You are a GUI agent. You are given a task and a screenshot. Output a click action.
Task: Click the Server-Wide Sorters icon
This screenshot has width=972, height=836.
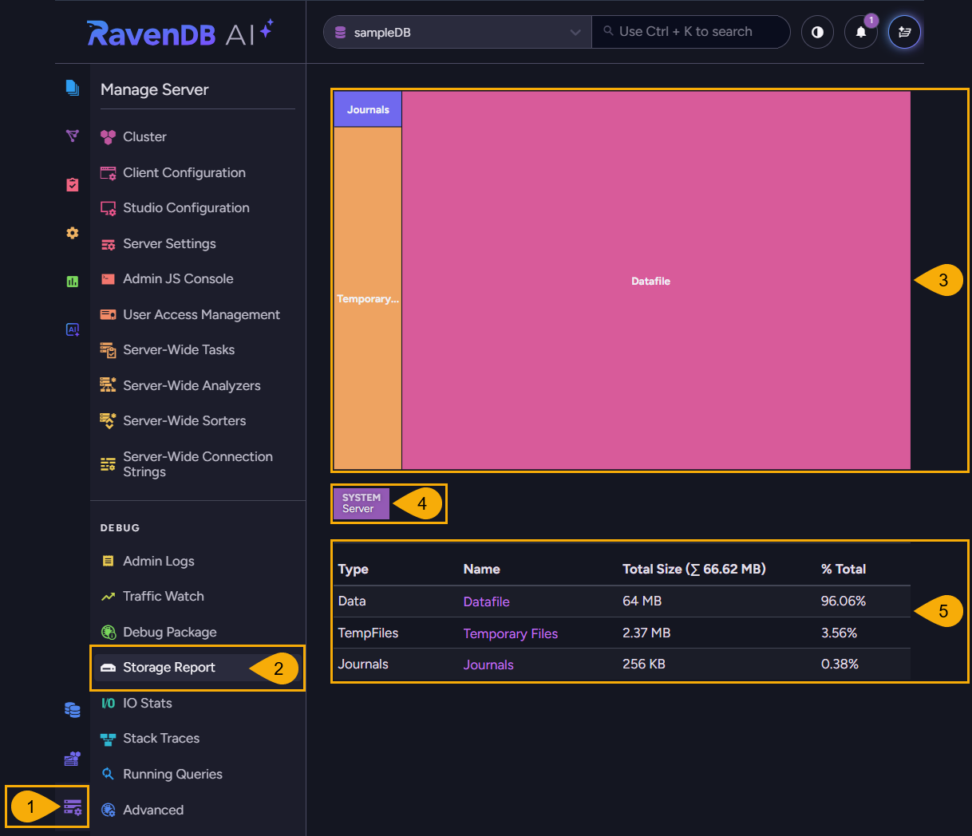[108, 420]
